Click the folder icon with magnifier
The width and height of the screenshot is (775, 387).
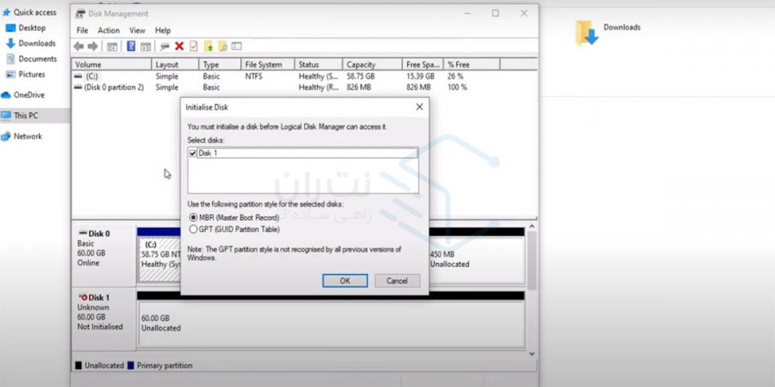click(222, 46)
